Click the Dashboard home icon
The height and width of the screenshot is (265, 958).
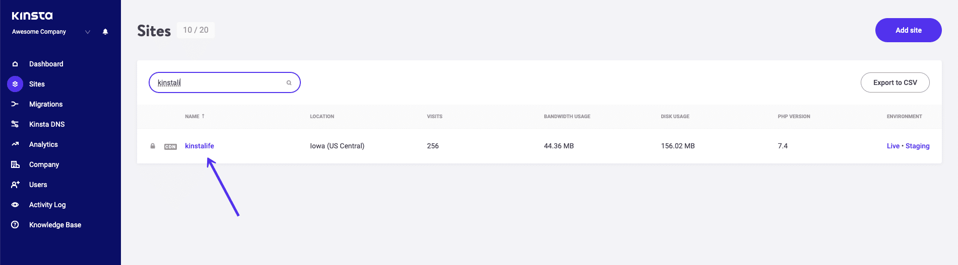(x=15, y=64)
